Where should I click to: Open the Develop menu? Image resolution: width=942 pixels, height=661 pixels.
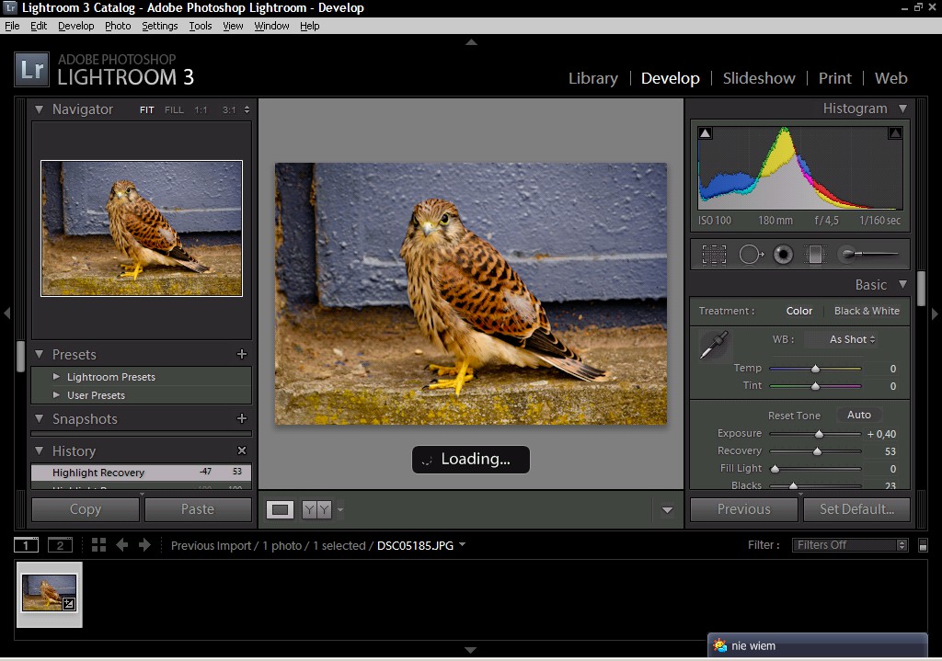(75, 26)
